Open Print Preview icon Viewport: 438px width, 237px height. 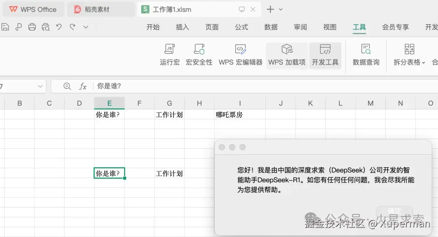tap(45, 27)
